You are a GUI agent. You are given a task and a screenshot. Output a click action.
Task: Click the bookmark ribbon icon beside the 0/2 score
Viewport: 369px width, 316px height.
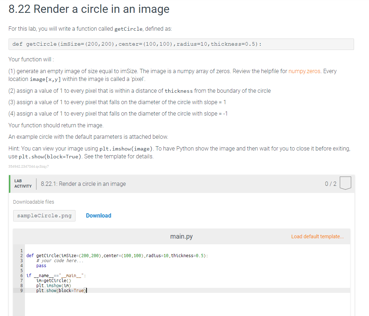click(x=345, y=183)
